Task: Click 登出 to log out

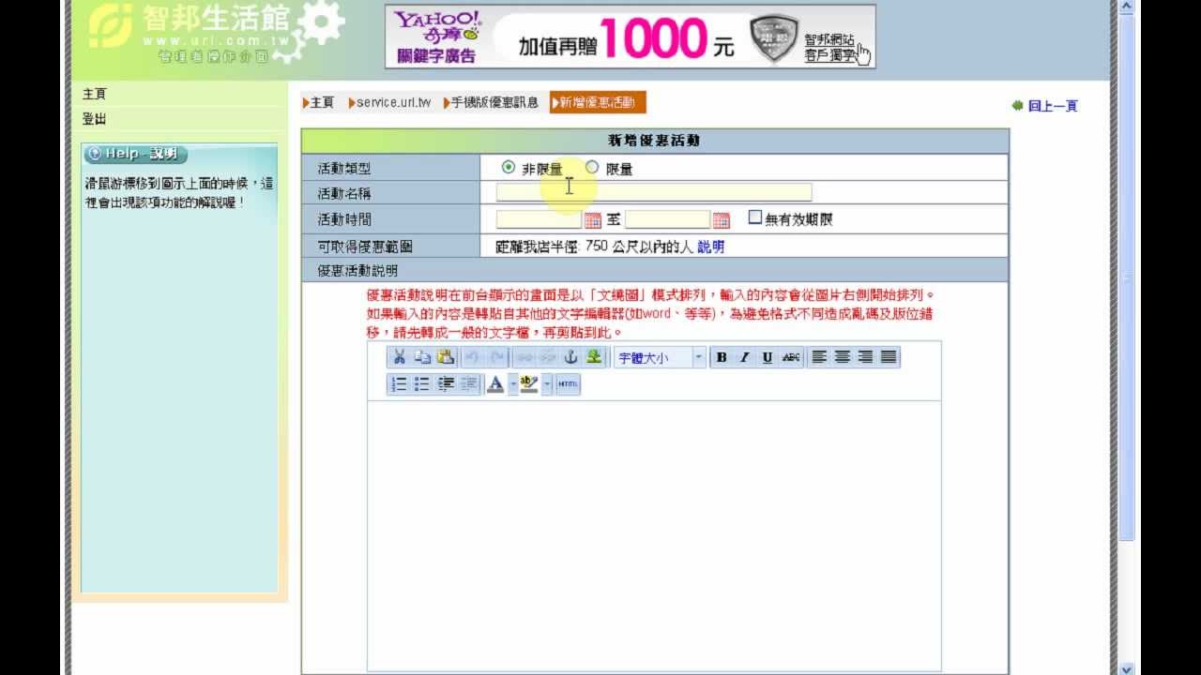Action: [95, 119]
